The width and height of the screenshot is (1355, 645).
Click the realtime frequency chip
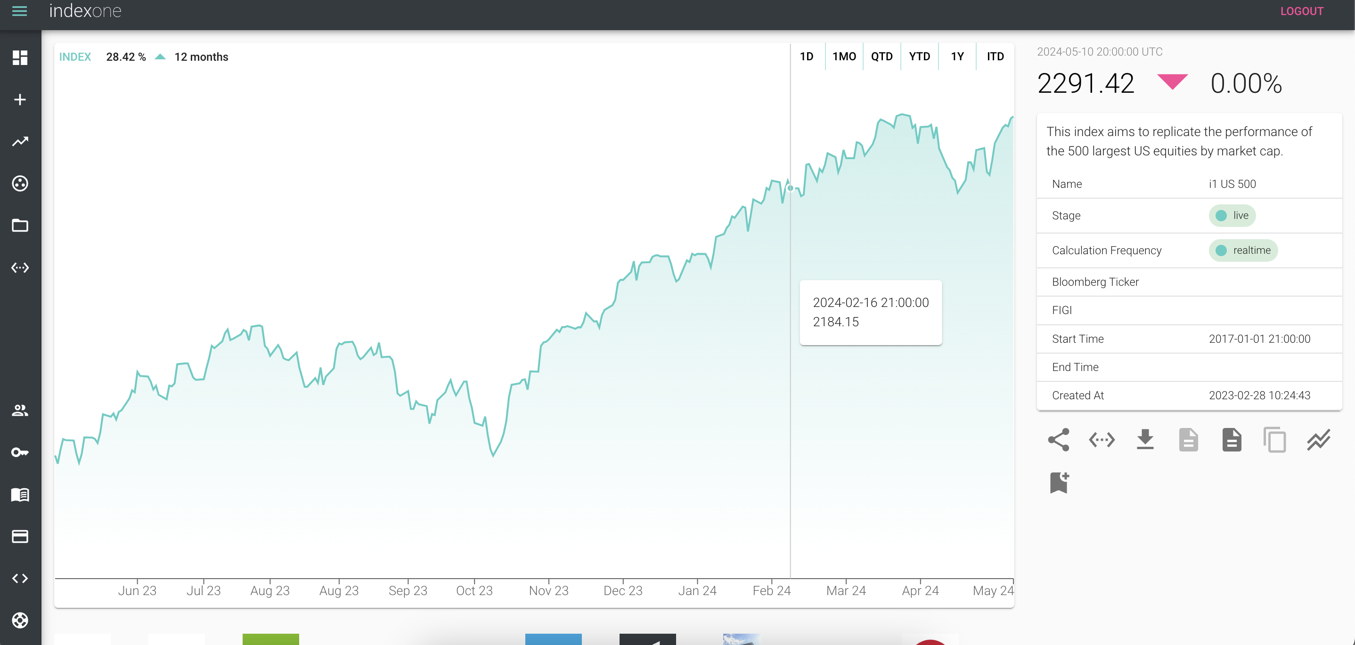[x=1243, y=250]
